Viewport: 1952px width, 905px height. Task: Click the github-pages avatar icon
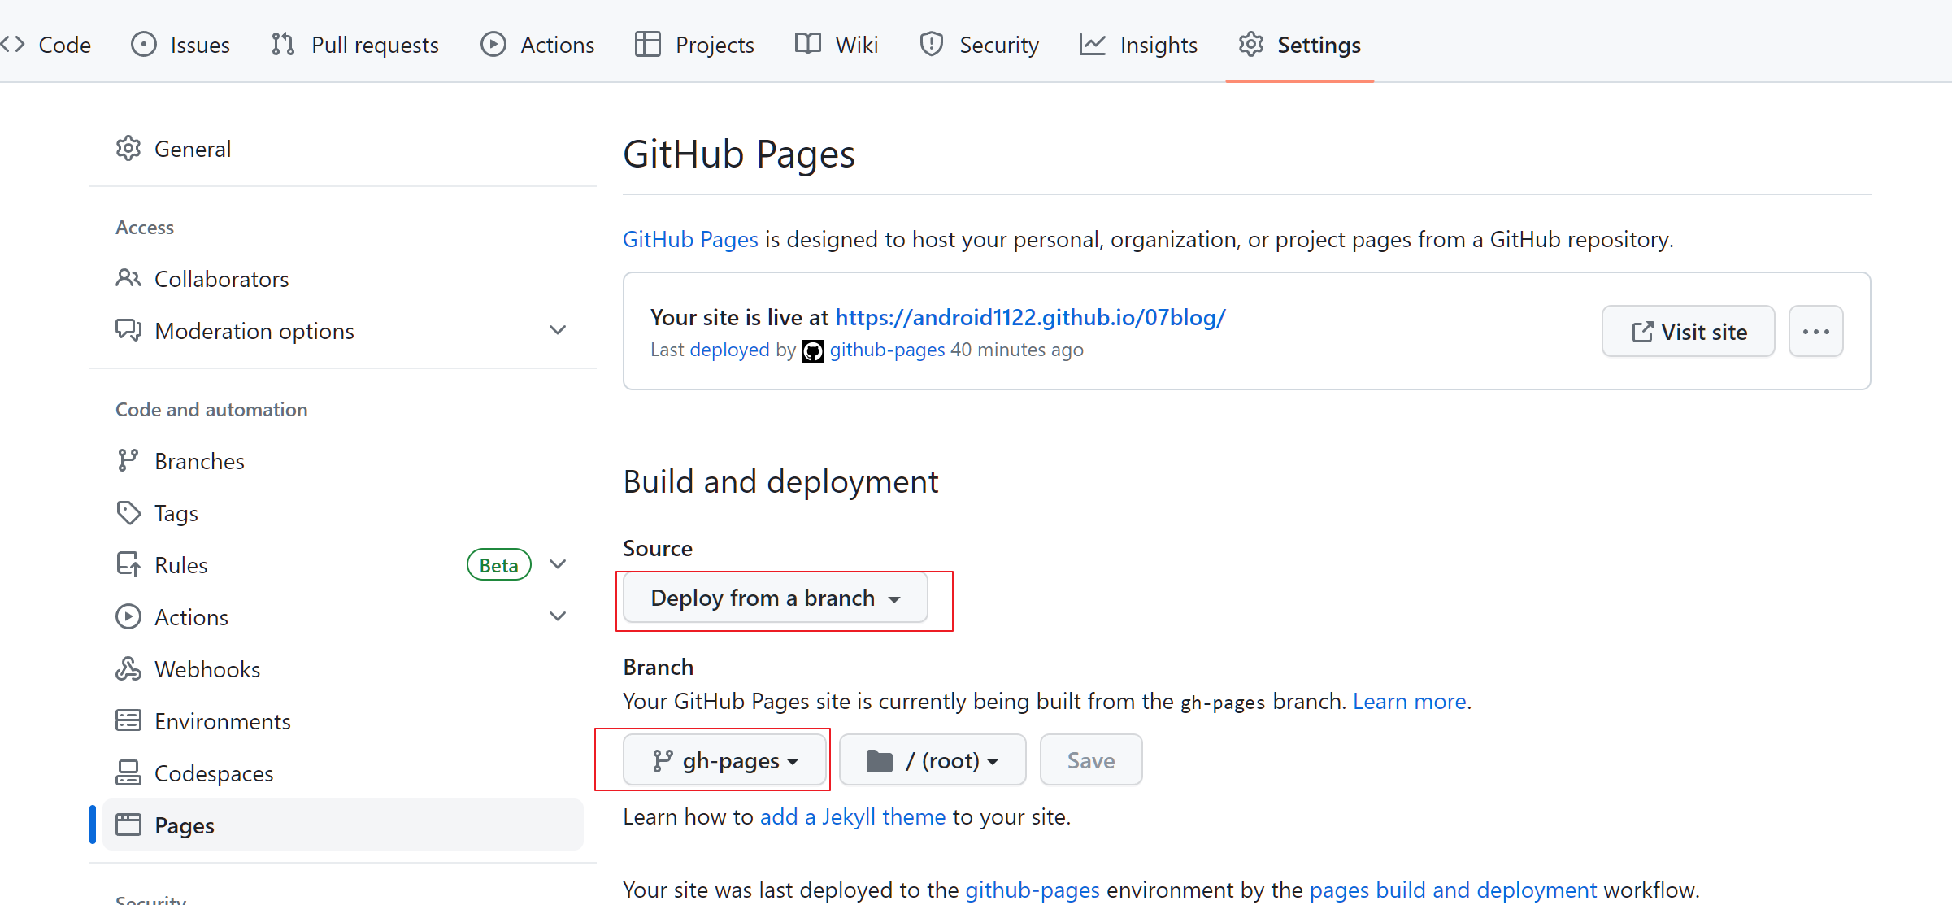[x=812, y=350]
